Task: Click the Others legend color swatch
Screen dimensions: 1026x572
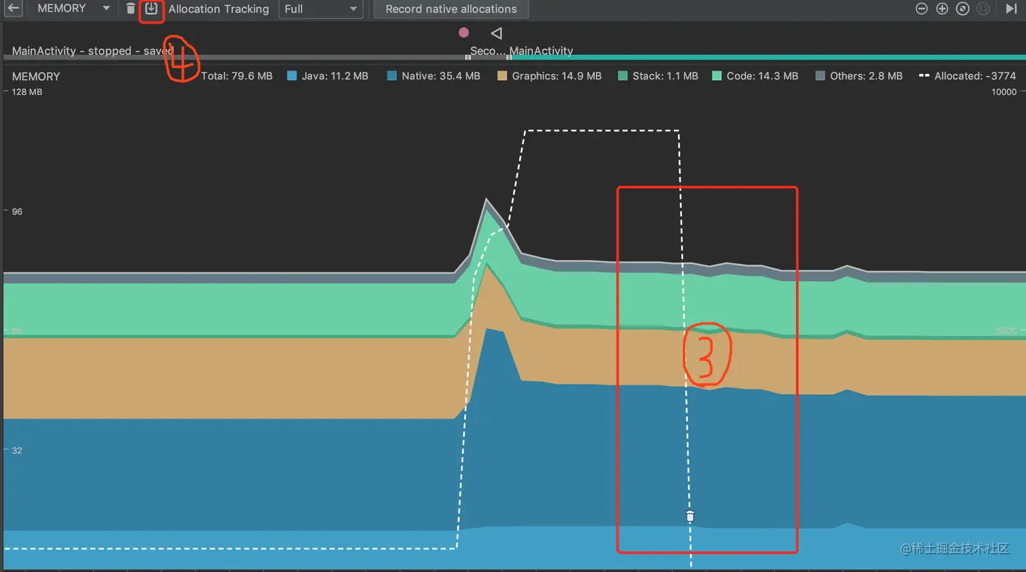Action: 820,76
